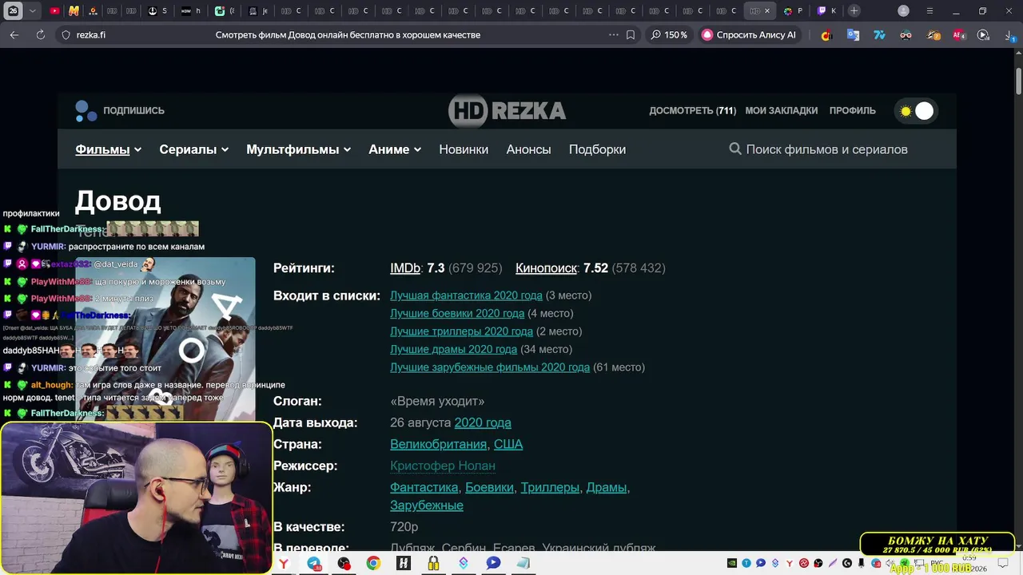
Task: Open the Анонсы menu item
Action: tap(528, 149)
